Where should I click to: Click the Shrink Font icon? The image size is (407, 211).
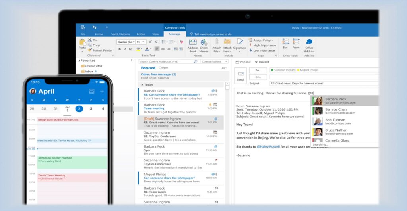point(156,42)
